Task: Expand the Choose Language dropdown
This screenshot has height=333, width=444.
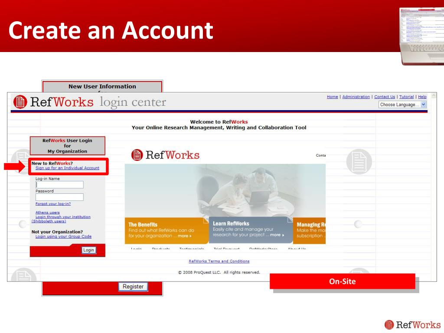Action: pyautogui.click(x=402, y=104)
